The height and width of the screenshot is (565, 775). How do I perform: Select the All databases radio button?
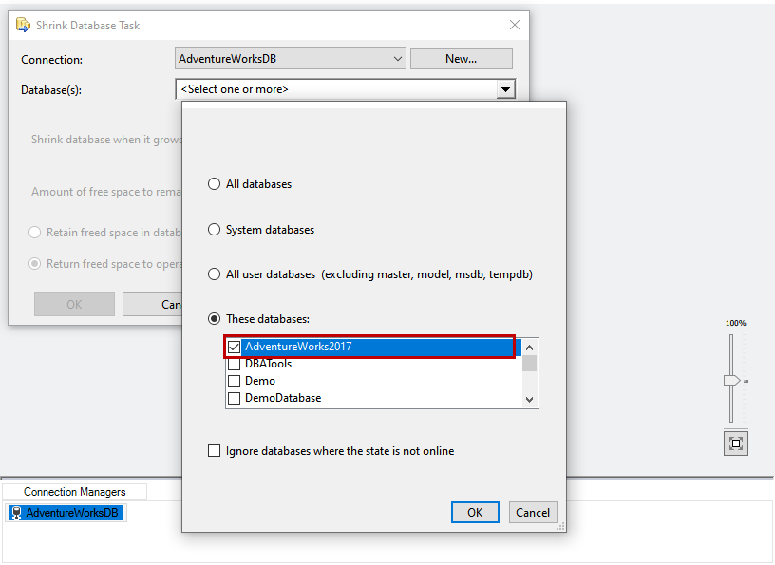[214, 184]
